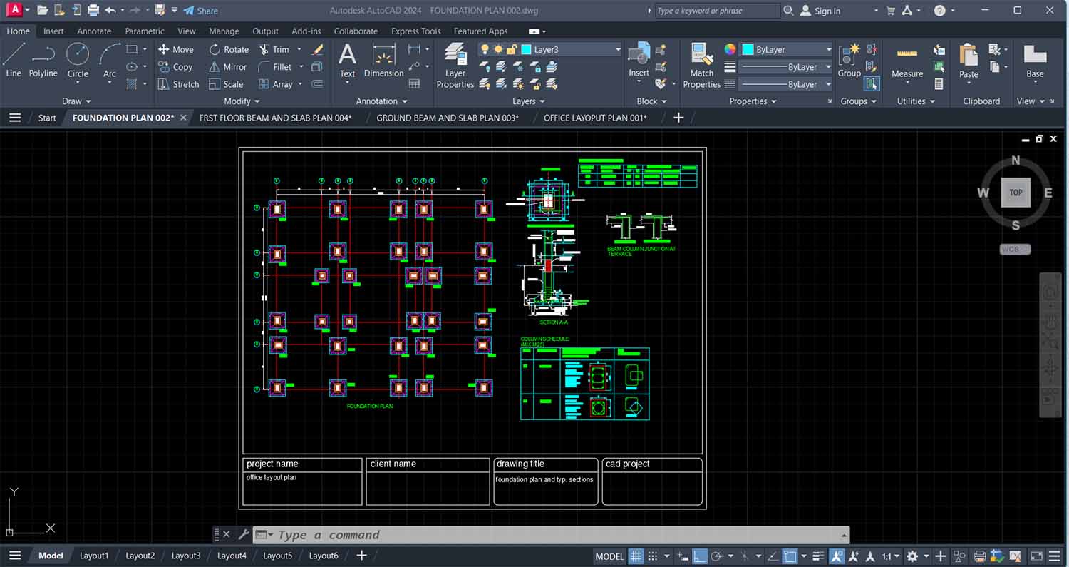Image resolution: width=1069 pixels, height=567 pixels.
Task: Toggle the layer on/off lightbulb icon
Action: pos(485,50)
